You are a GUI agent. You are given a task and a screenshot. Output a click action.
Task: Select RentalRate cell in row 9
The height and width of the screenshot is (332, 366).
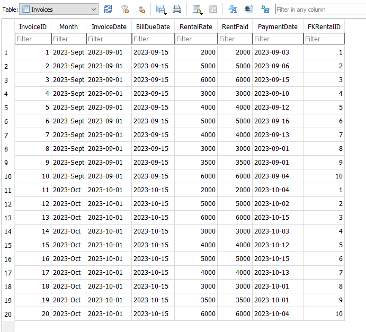pyautogui.click(x=196, y=163)
